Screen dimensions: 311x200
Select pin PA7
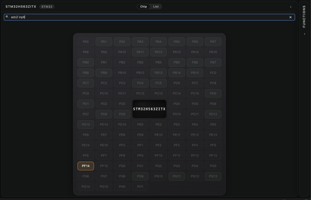213,42
